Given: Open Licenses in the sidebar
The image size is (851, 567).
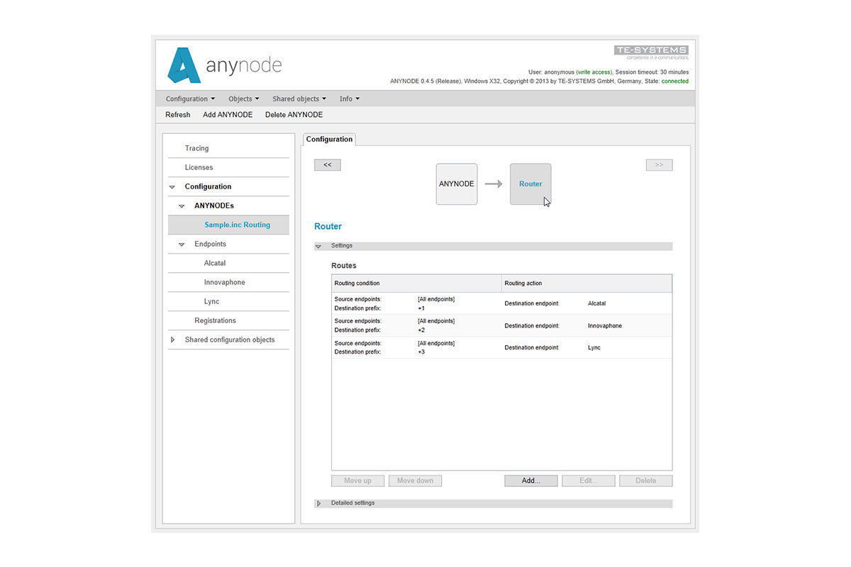Looking at the screenshot, I should coord(228,167).
